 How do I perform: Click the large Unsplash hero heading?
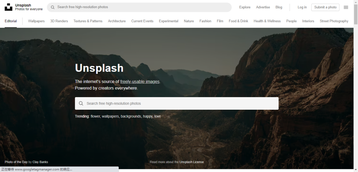(99, 68)
